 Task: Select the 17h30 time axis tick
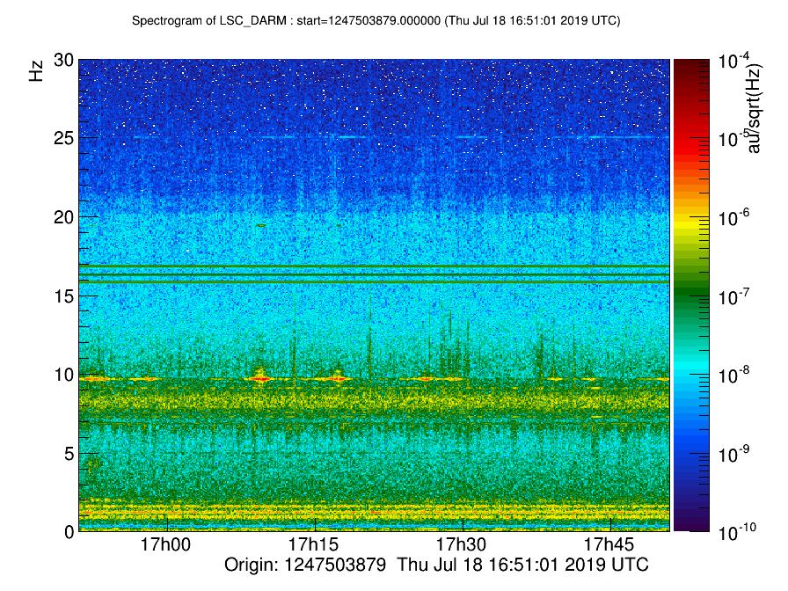461,545
